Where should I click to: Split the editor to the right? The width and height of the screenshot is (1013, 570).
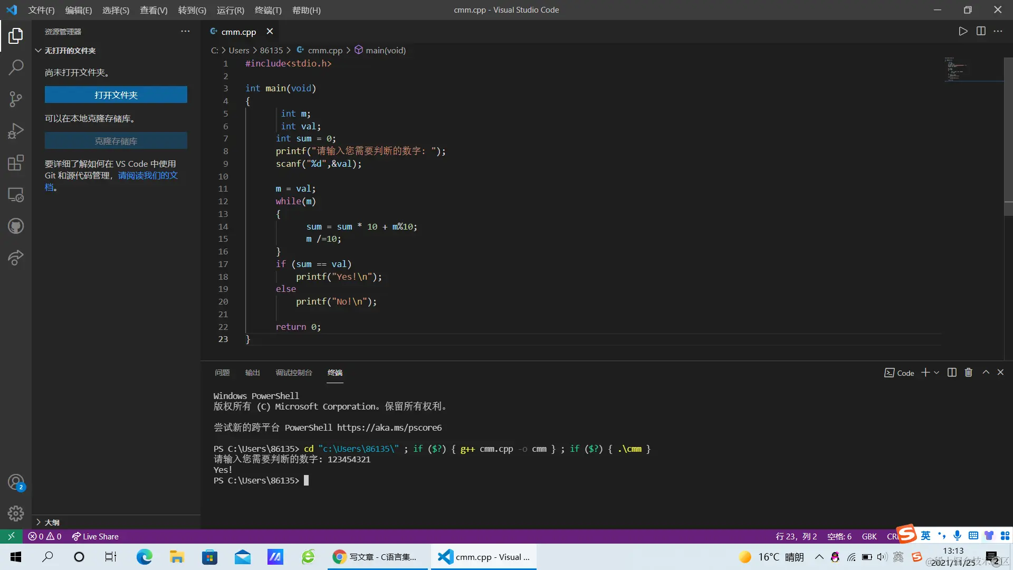[981, 31]
